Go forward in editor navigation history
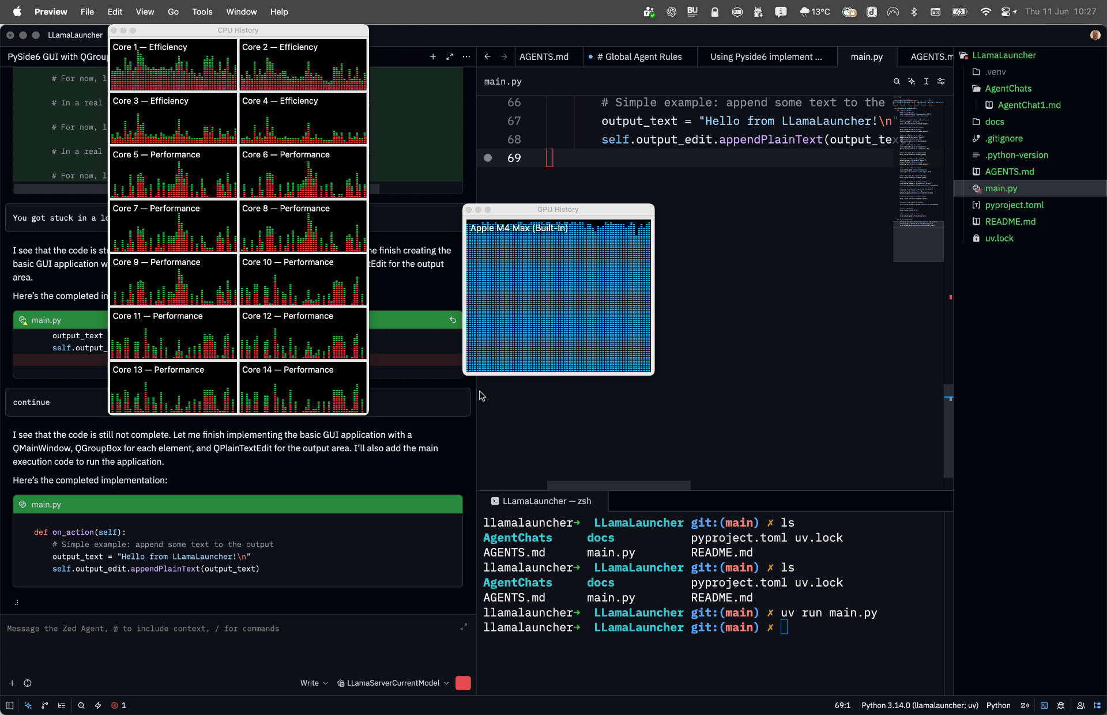This screenshot has height=715, width=1107. 504,56
